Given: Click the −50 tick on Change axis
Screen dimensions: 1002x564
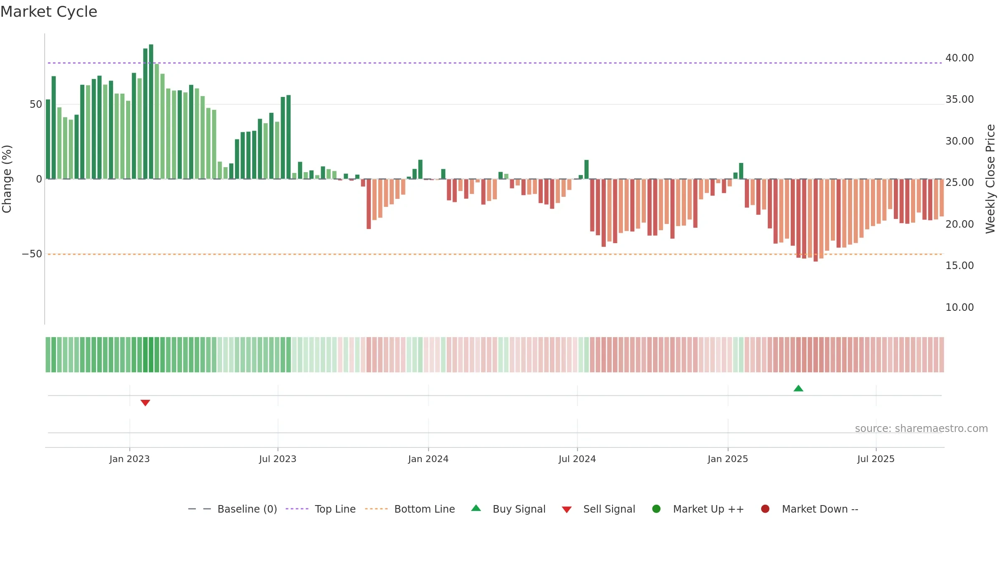Looking at the screenshot, I should pyautogui.click(x=32, y=254).
